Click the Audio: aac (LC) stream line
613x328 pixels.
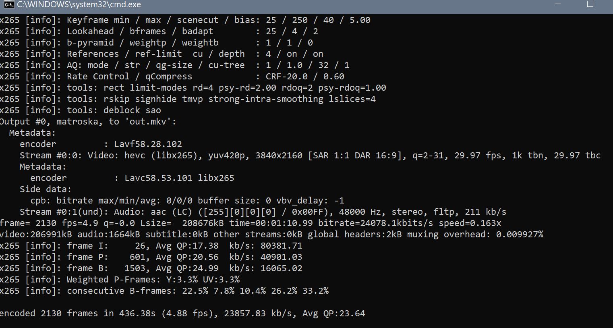[263, 212]
